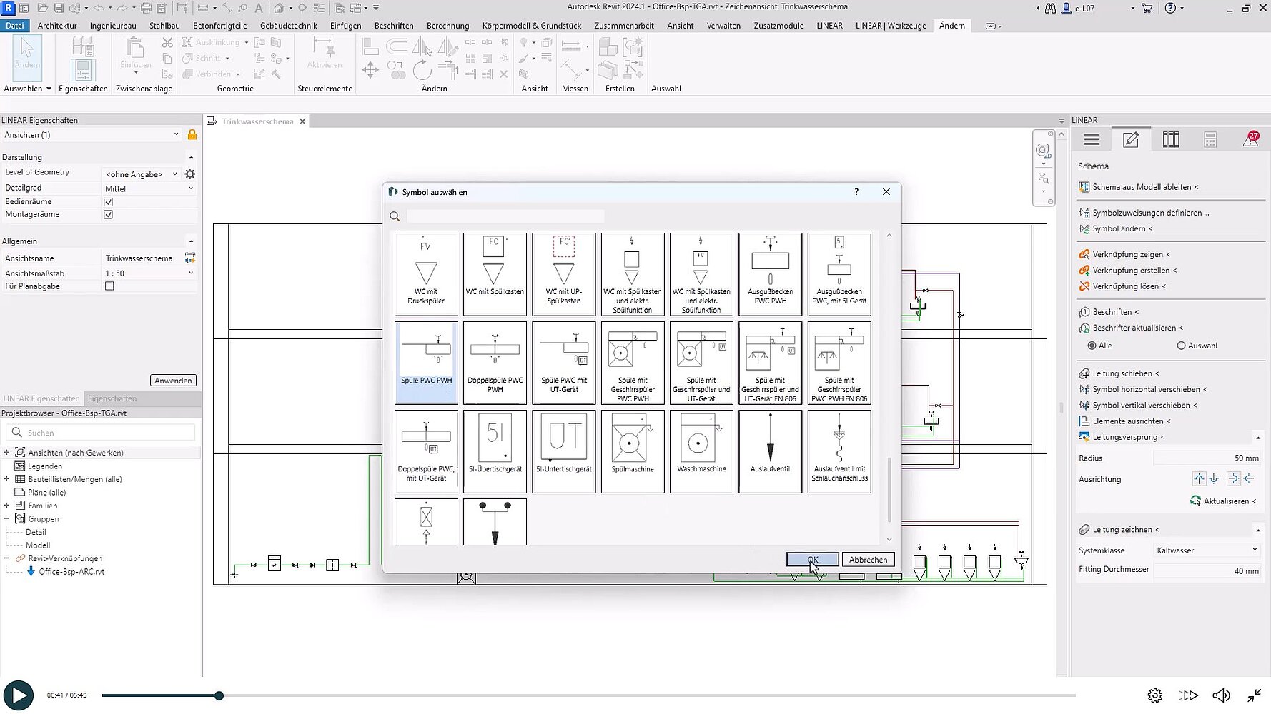1271x714 pixels.
Task: Select the Ausgußbecken PWC PWH symbol
Action: click(770, 274)
